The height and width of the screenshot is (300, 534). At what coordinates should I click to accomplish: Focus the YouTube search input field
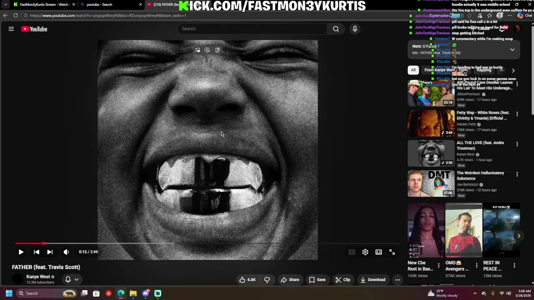(252, 29)
